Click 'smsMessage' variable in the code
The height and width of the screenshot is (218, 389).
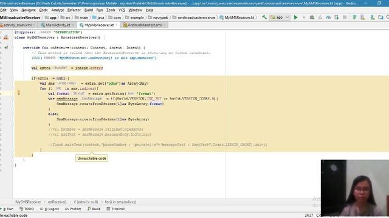click(x=67, y=99)
